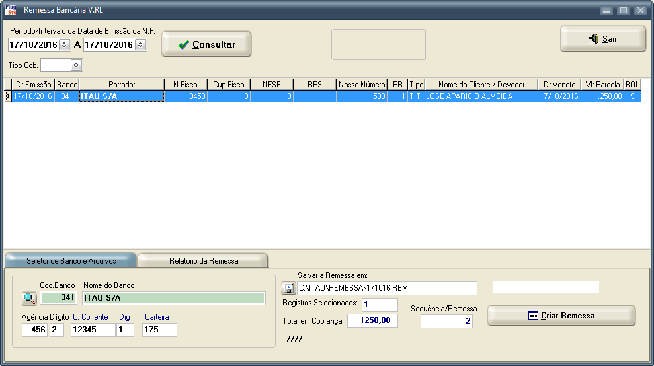Click the Cod.Banco field showing 341
The width and height of the screenshot is (654, 366).
(x=58, y=298)
